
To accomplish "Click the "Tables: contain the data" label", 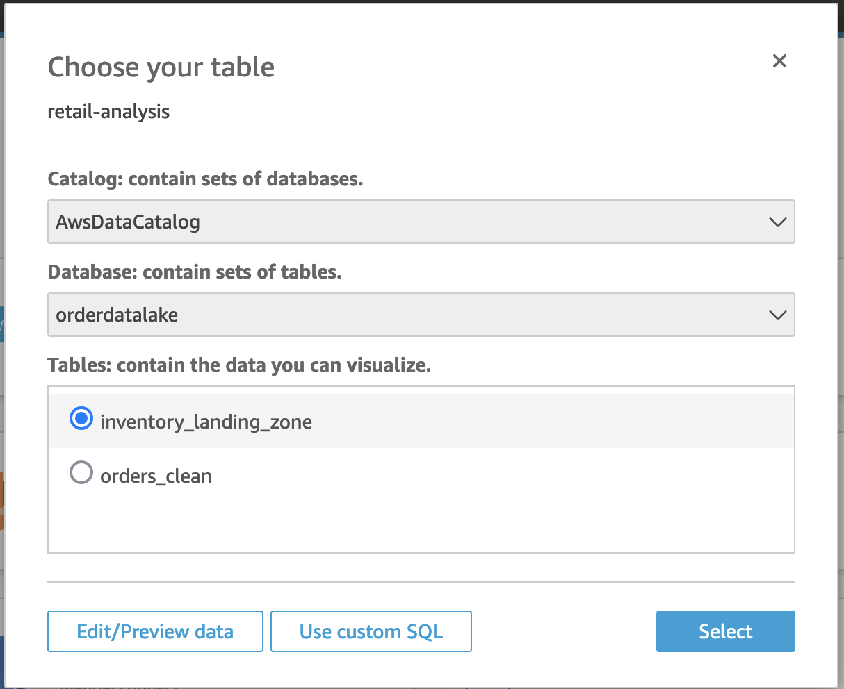I will (239, 365).
